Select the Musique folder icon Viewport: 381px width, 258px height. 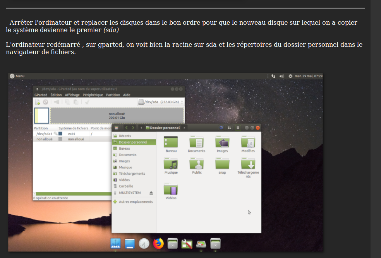coord(171,164)
